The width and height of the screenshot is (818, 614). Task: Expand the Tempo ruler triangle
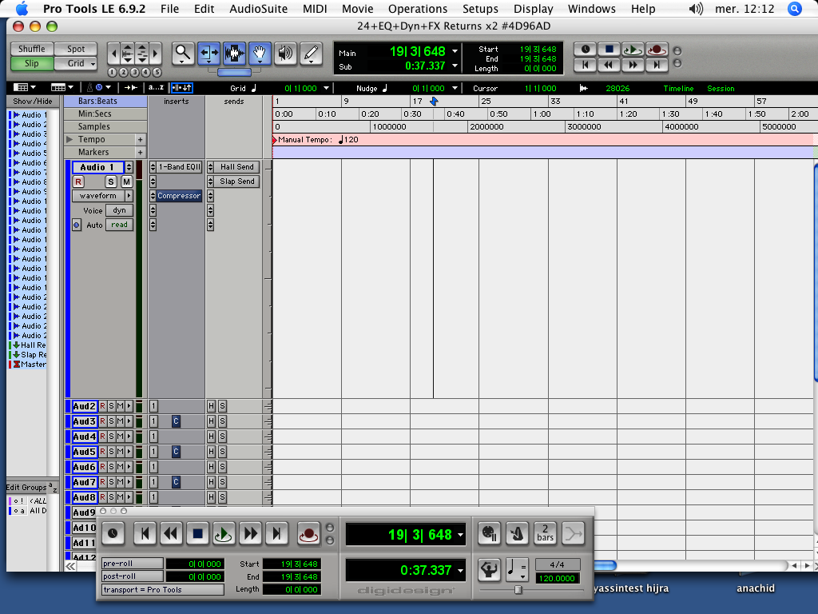(70, 140)
